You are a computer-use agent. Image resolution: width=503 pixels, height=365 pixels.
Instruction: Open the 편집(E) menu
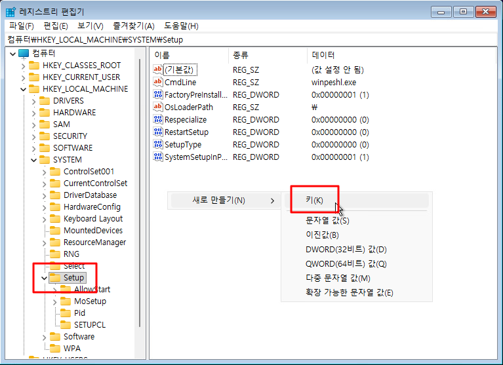coord(56,26)
